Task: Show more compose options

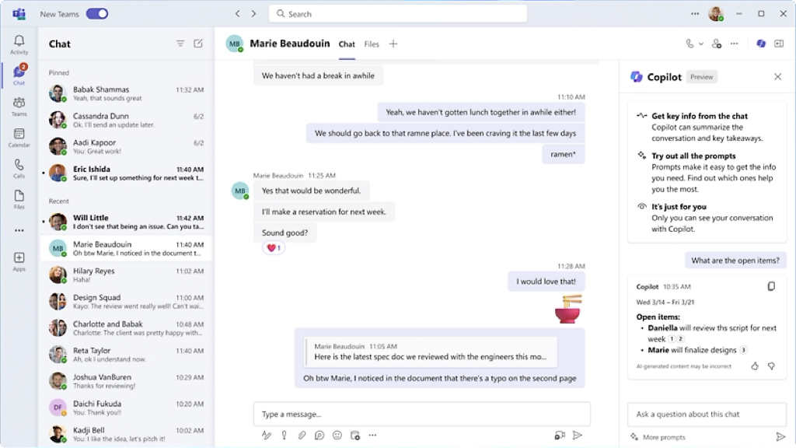Action: point(372,436)
